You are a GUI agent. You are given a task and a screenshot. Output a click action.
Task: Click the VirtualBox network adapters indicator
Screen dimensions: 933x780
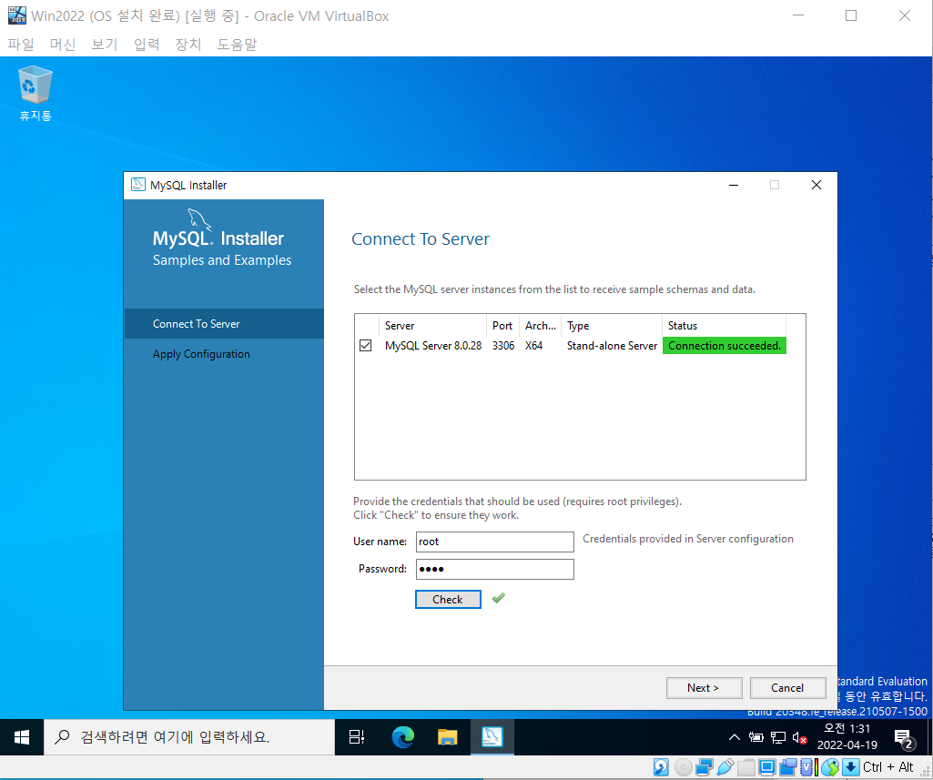point(705,767)
